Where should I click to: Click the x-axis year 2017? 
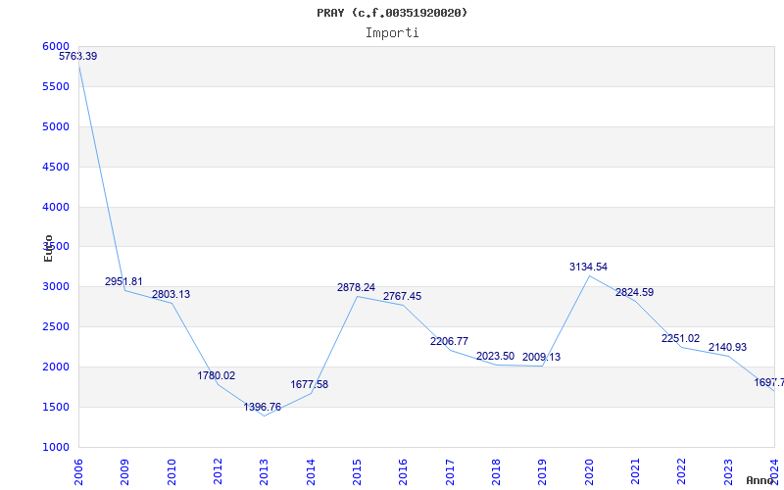[x=450, y=472]
